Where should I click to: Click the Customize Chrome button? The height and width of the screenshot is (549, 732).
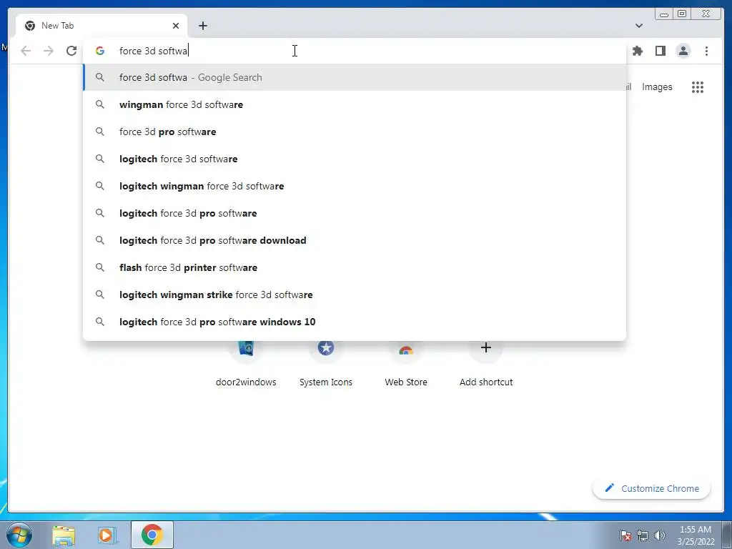[x=652, y=488]
